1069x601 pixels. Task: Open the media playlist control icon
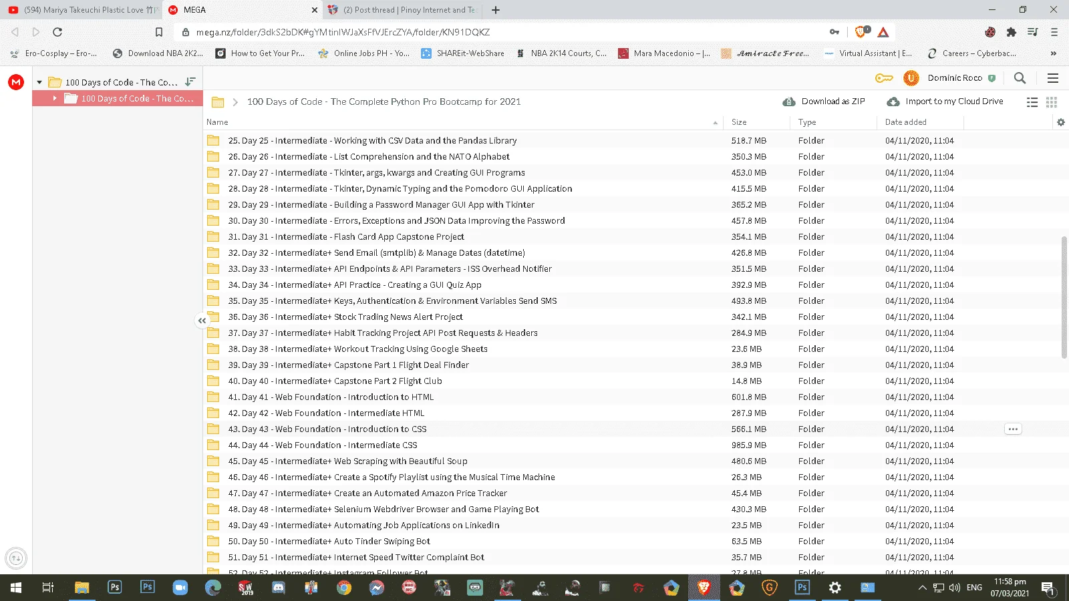tap(1033, 32)
